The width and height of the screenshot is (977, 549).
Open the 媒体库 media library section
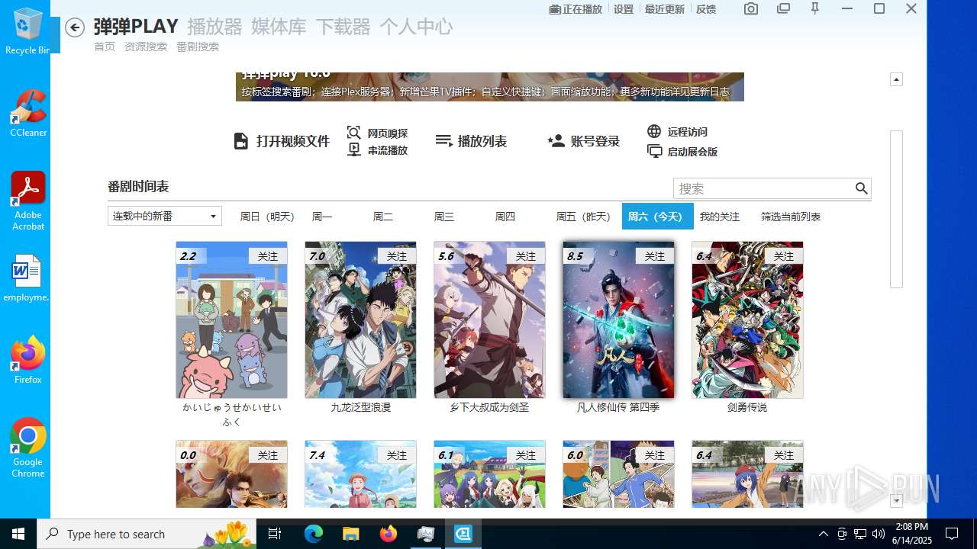pyautogui.click(x=279, y=27)
